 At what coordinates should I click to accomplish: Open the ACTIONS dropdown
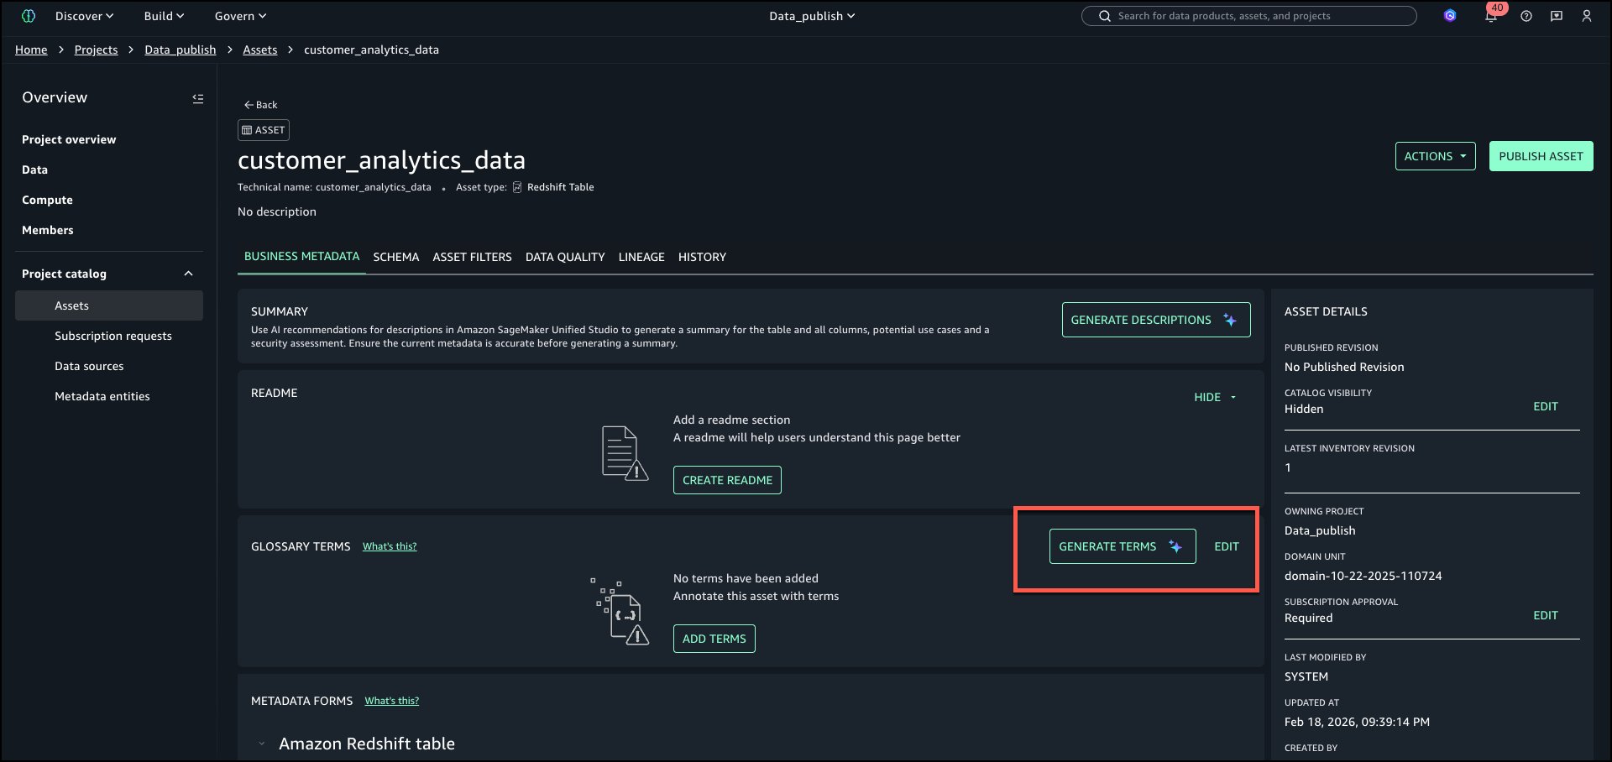[1435, 156]
